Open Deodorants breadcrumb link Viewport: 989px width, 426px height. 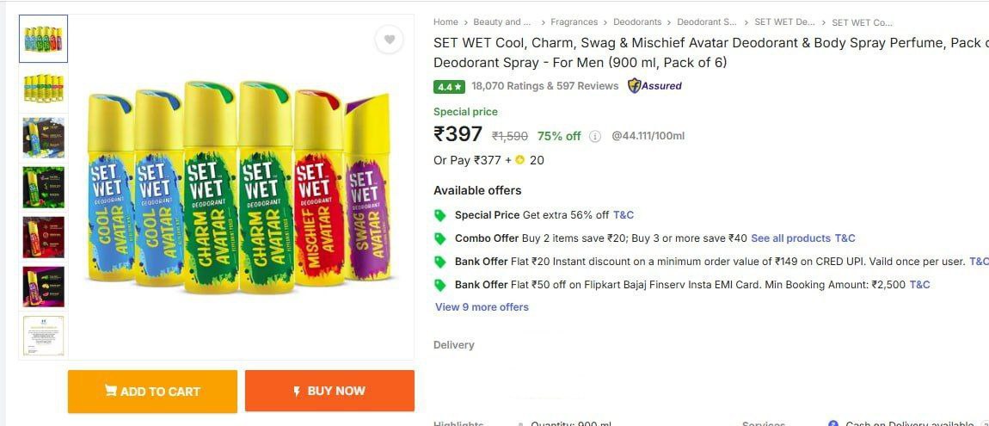coord(637,22)
